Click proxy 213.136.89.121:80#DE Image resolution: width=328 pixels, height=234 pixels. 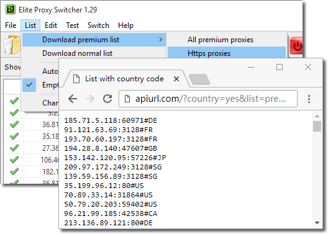108,223
